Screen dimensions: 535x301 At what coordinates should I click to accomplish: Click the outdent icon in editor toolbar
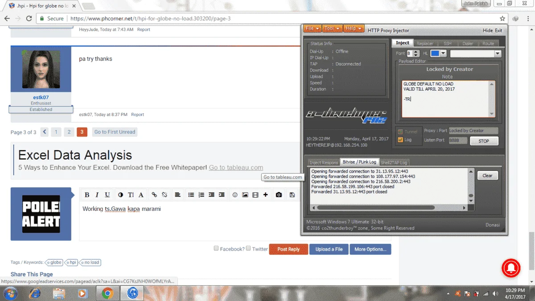coord(211,195)
